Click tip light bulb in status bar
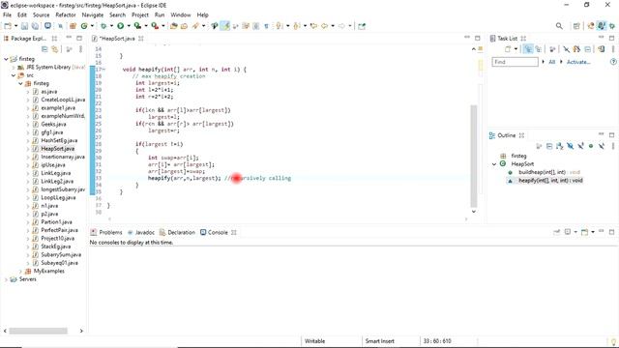Viewport: 619px width, 348px height. [x=613, y=341]
